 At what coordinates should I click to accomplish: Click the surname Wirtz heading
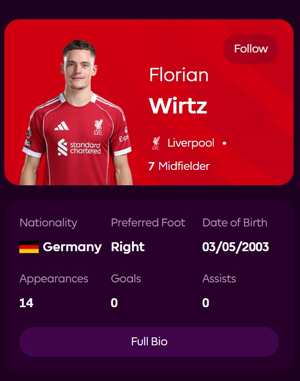click(x=178, y=106)
